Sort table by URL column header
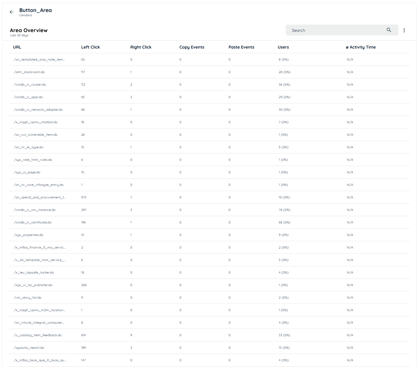The height and width of the screenshot is (367, 418). tap(17, 47)
